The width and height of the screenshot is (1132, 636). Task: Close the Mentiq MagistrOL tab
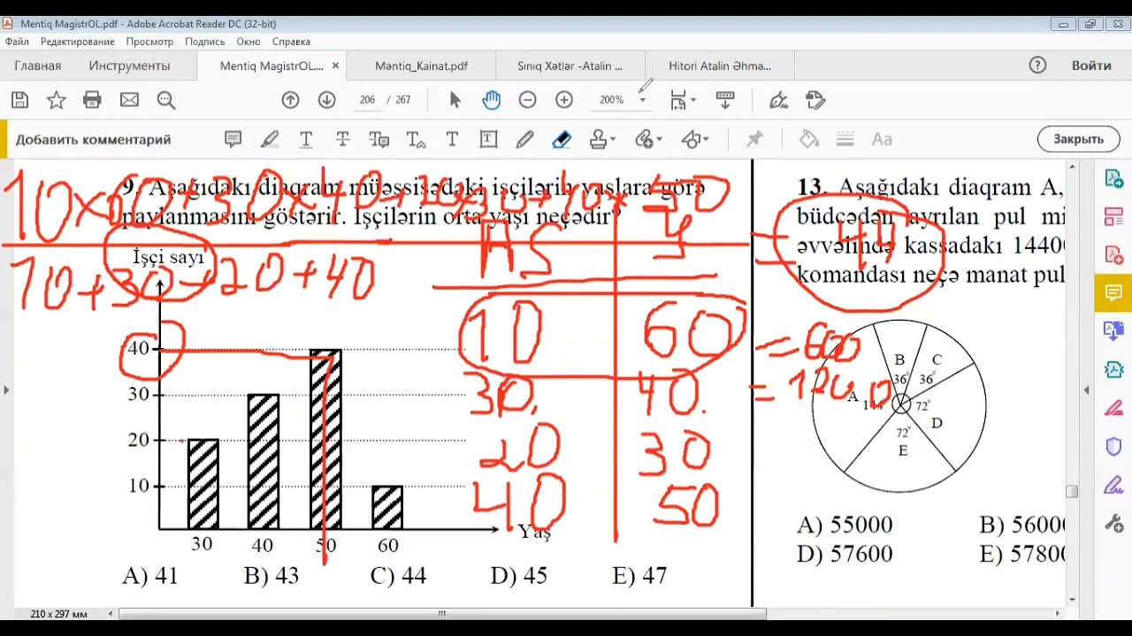coord(335,66)
